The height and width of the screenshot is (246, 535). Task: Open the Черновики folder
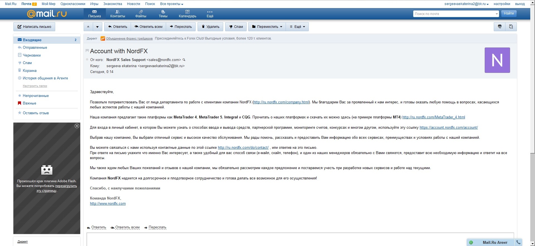click(31, 55)
